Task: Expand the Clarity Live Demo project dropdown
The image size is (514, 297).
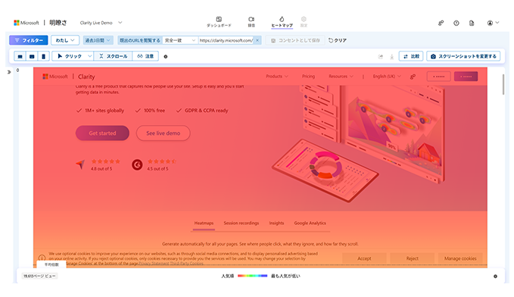Action: [x=101, y=23]
